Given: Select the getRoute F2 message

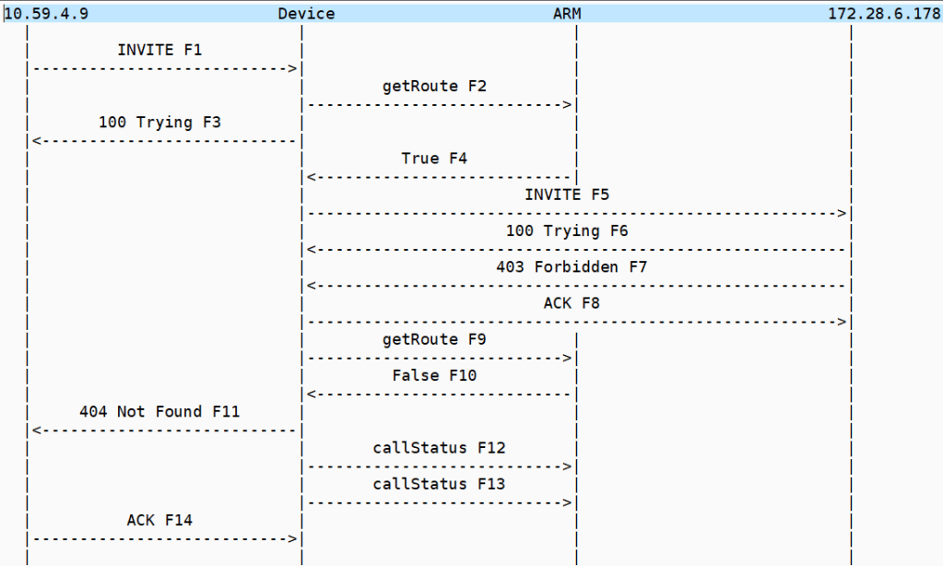Looking at the screenshot, I should click(x=434, y=86).
